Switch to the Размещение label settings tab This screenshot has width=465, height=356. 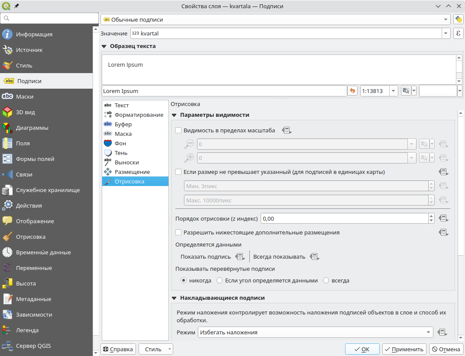135,172
